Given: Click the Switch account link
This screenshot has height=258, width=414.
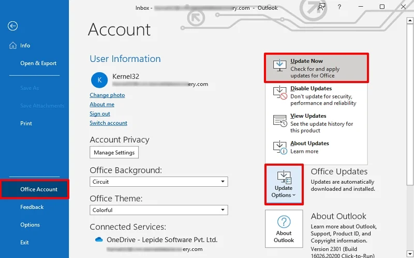Looking at the screenshot, I should (108, 123).
